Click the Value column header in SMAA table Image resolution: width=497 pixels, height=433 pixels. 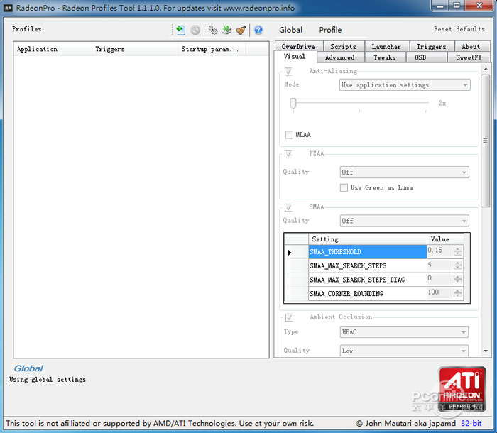coord(445,239)
